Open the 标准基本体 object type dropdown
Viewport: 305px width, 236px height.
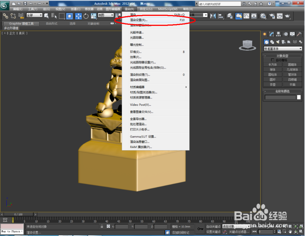(x=283, y=48)
